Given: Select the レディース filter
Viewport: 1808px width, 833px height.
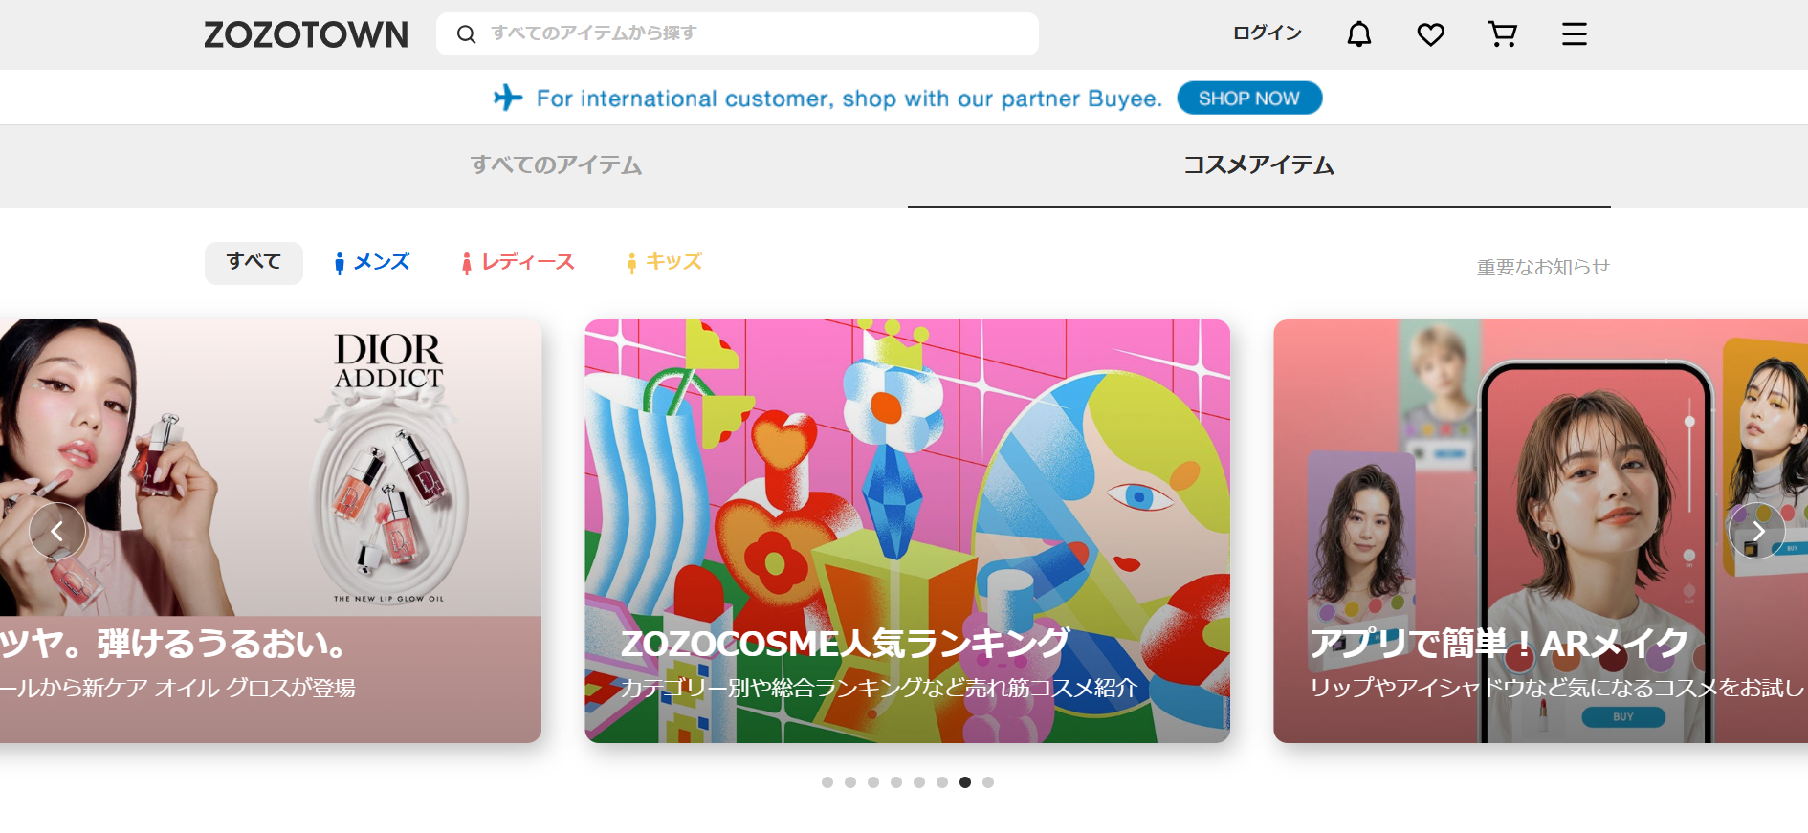Looking at the screenshot, I should tap(518, 262).
